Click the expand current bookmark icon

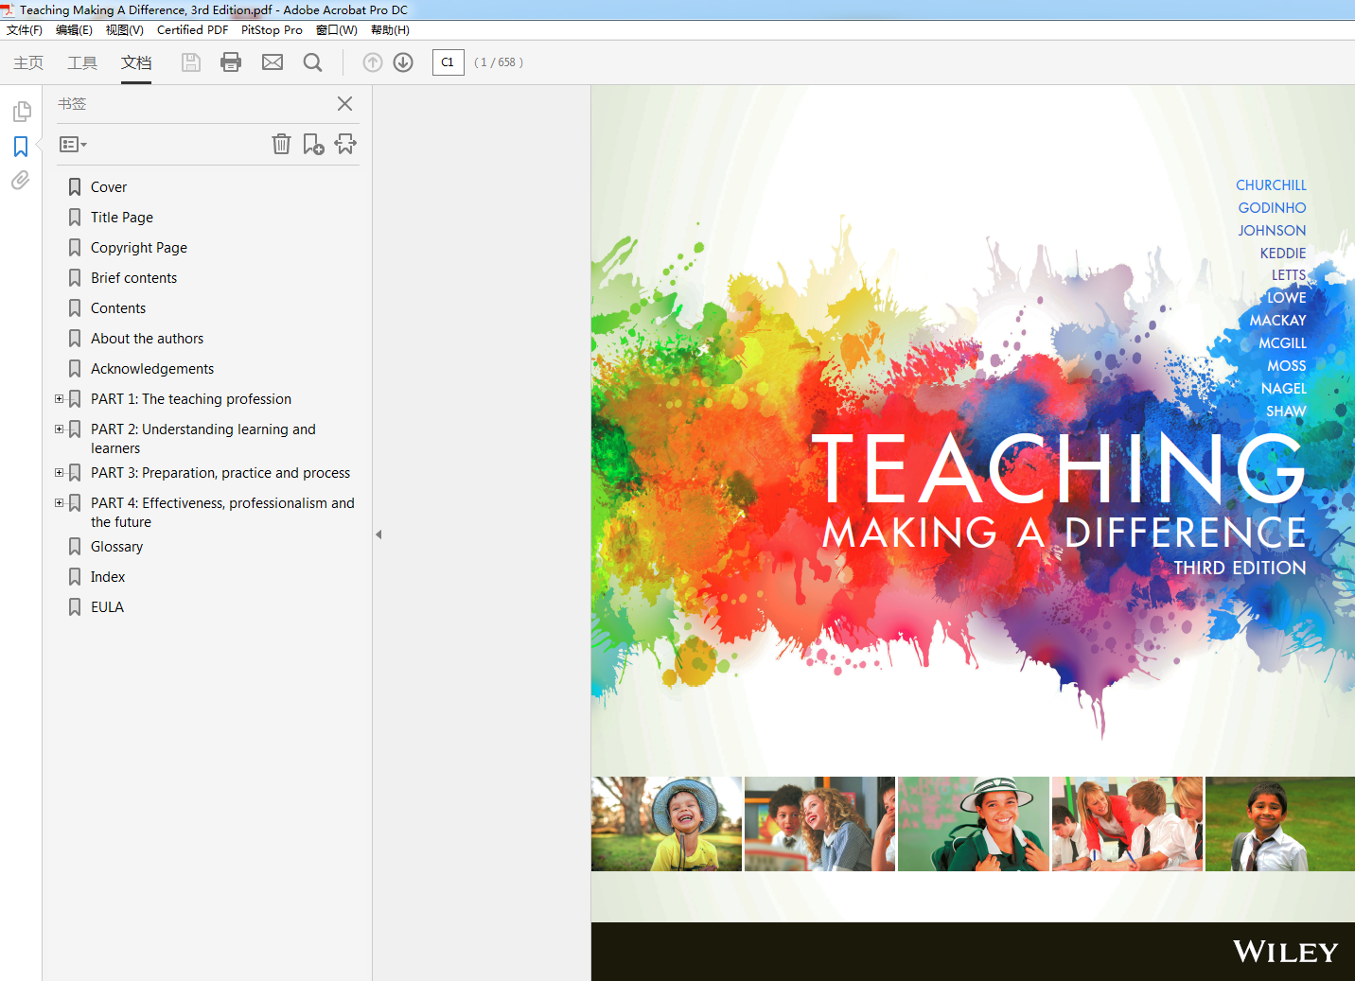pyautogui.click(x=345, y=143)
